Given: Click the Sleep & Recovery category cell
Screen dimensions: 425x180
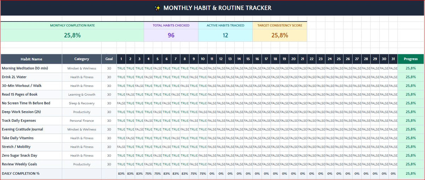Looking at the screenshot, I should point(82,103).
